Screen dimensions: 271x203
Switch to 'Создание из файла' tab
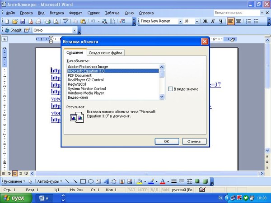tap(105, 53)
